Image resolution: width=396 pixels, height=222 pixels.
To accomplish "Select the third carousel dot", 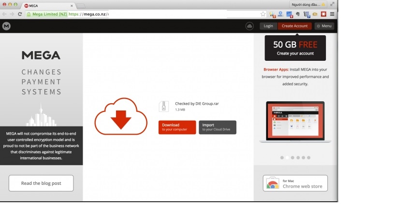I will click(293, 157).
